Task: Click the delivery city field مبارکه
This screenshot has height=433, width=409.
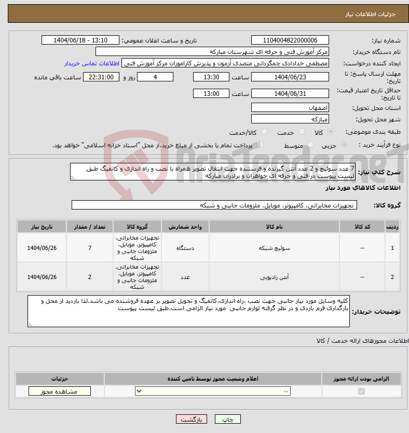Action: click(x=290, y=119)
